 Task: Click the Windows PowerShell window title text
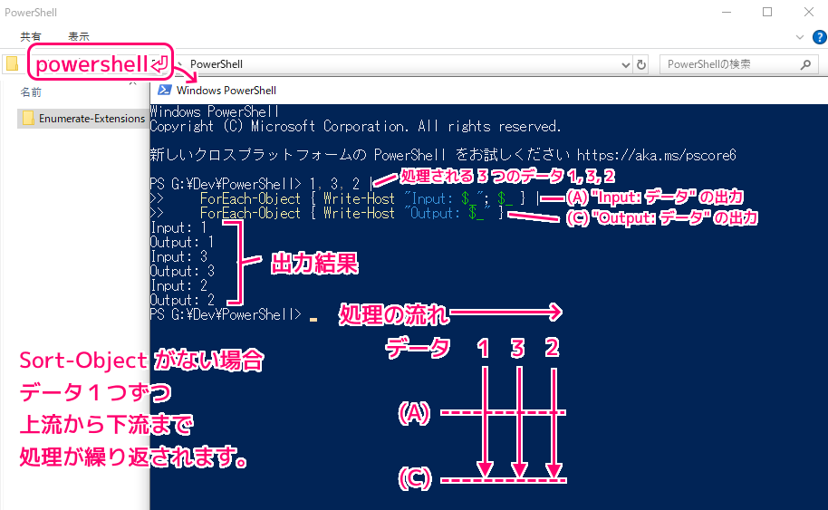pyautogui.click(x=226, y=91)
